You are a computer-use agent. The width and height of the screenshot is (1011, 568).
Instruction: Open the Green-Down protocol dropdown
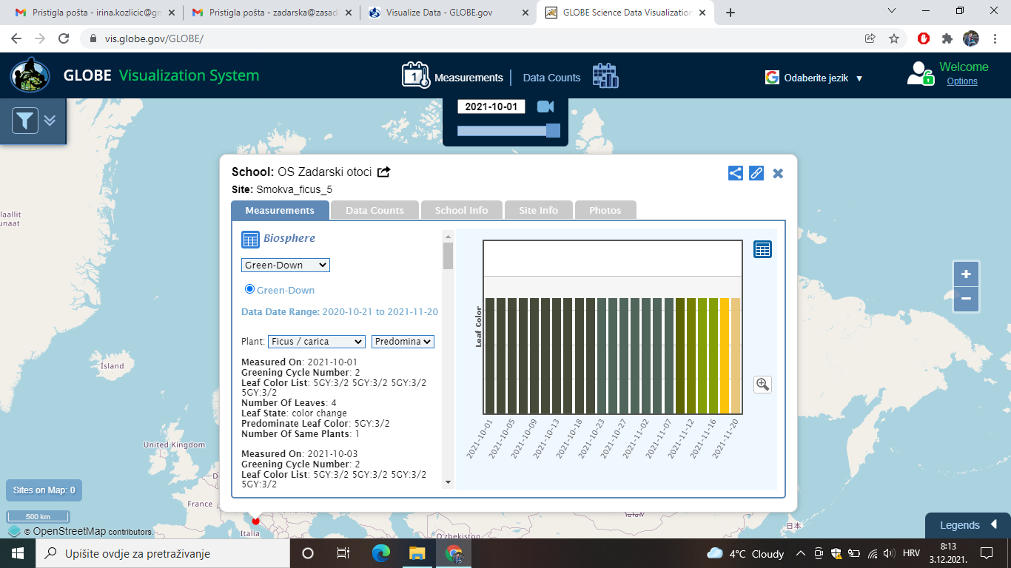[x=286, y=265]
